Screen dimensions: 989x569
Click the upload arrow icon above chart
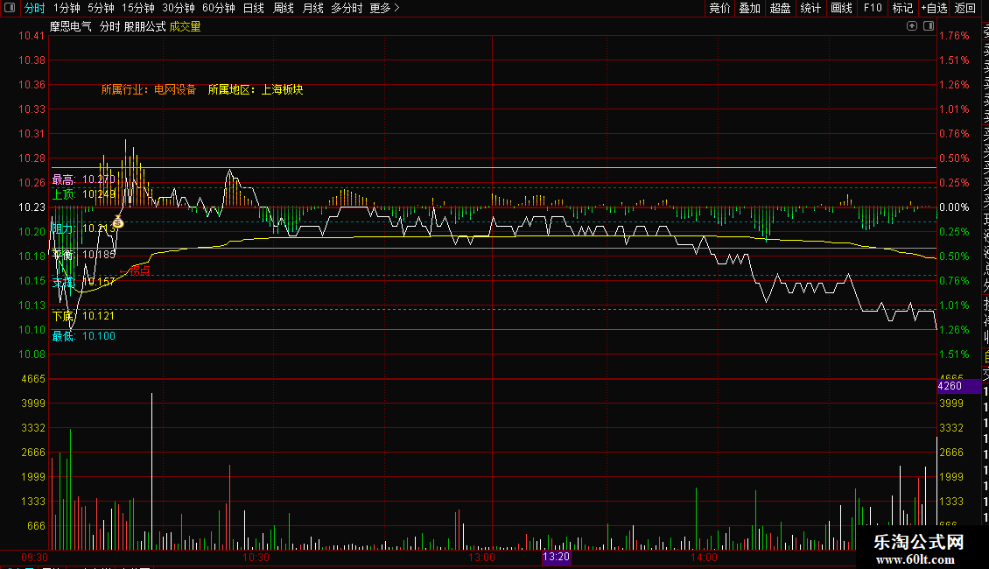[x=911, y=26]
